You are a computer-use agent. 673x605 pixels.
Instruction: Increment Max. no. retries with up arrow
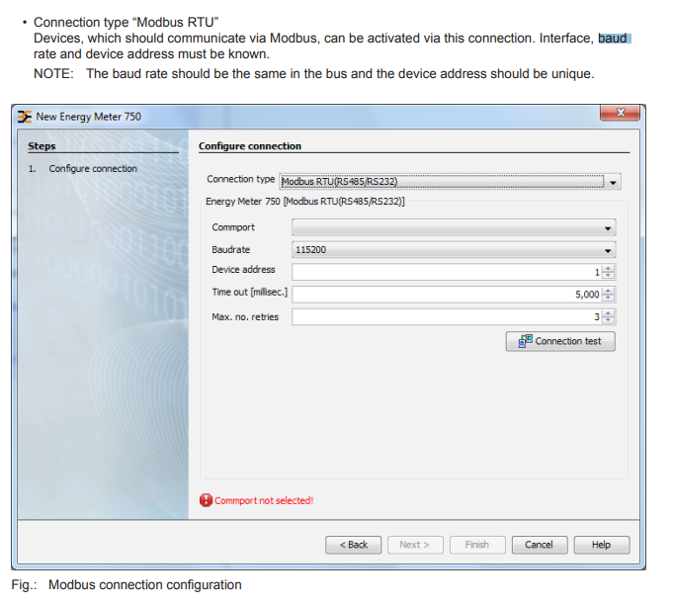(609, 313)
